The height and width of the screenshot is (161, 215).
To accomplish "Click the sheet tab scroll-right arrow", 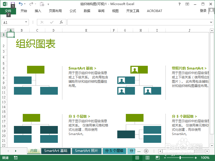I will [16, 151].
